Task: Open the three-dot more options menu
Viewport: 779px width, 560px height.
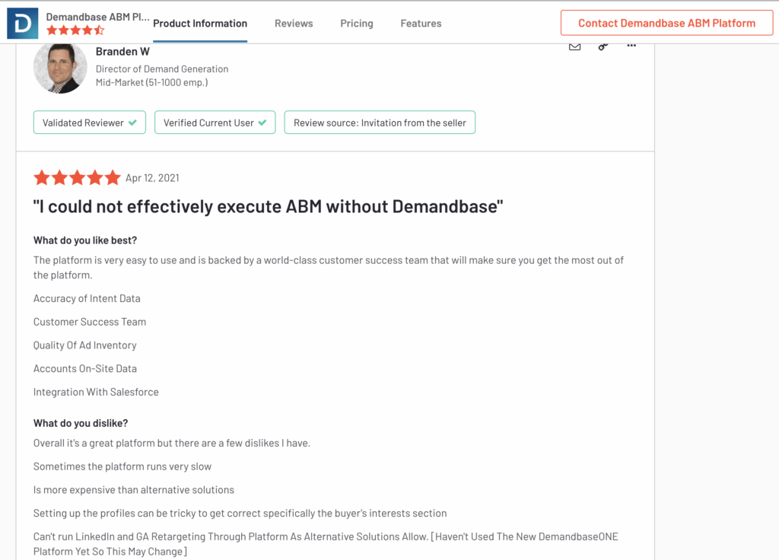Action: [631, 45]
